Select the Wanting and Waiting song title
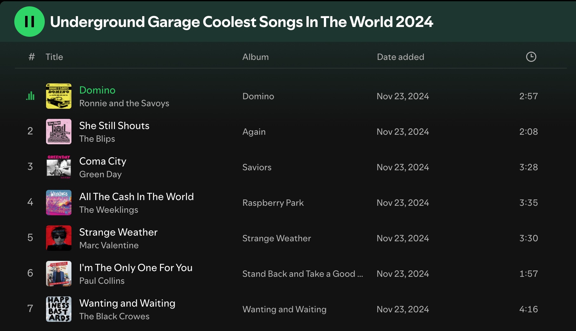This screenshot has height=331, width=576. (x=127, y=303)
